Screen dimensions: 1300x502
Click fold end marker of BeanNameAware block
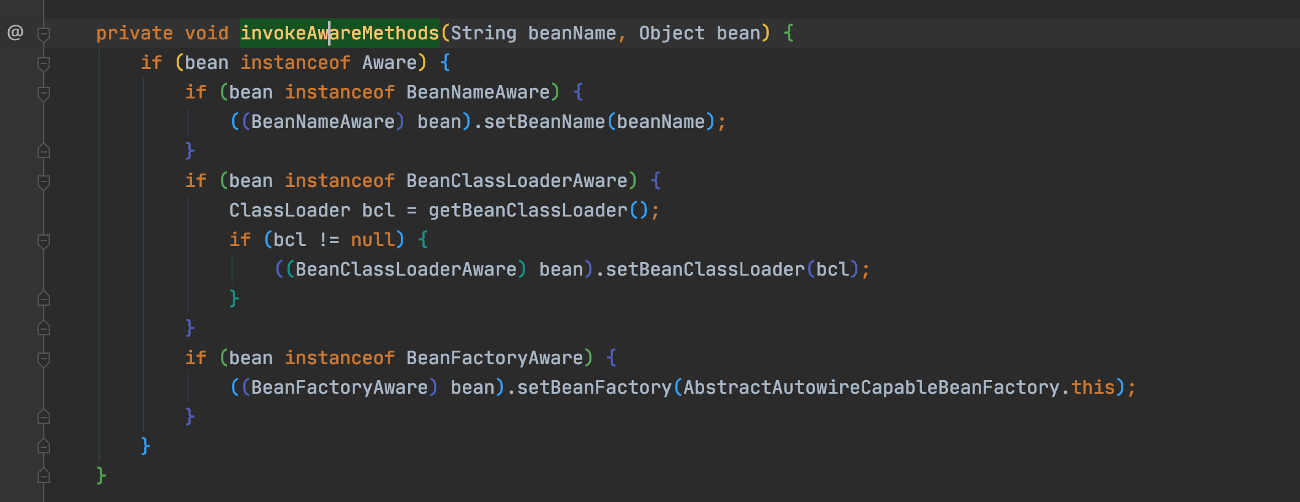point(44,151)
